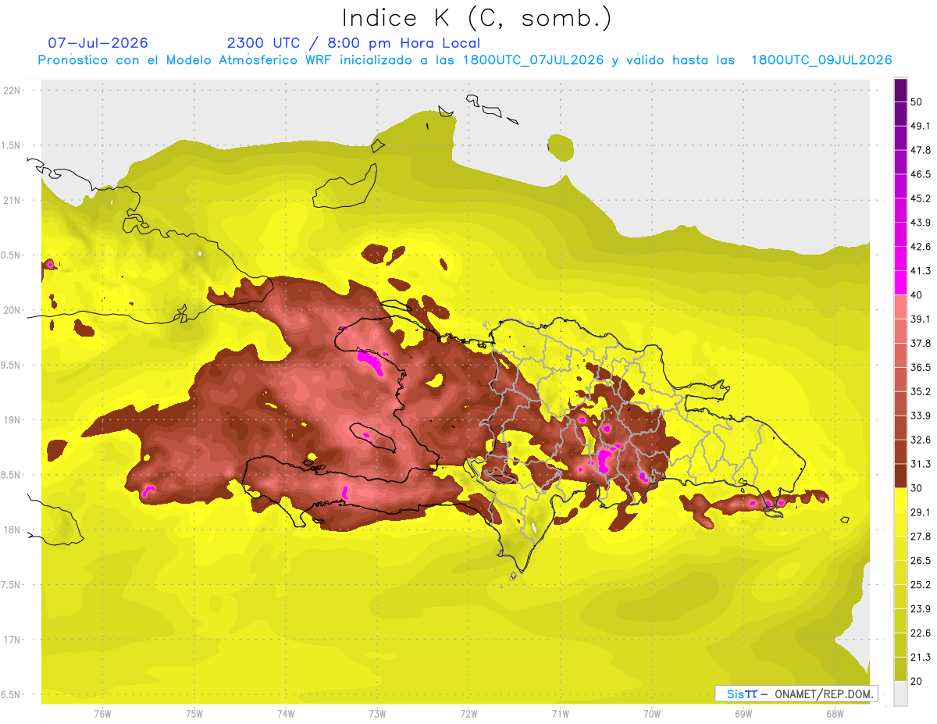Click the 68W longitude label
The height and width of the screenshot is (724, 937).
pos(835,713)
